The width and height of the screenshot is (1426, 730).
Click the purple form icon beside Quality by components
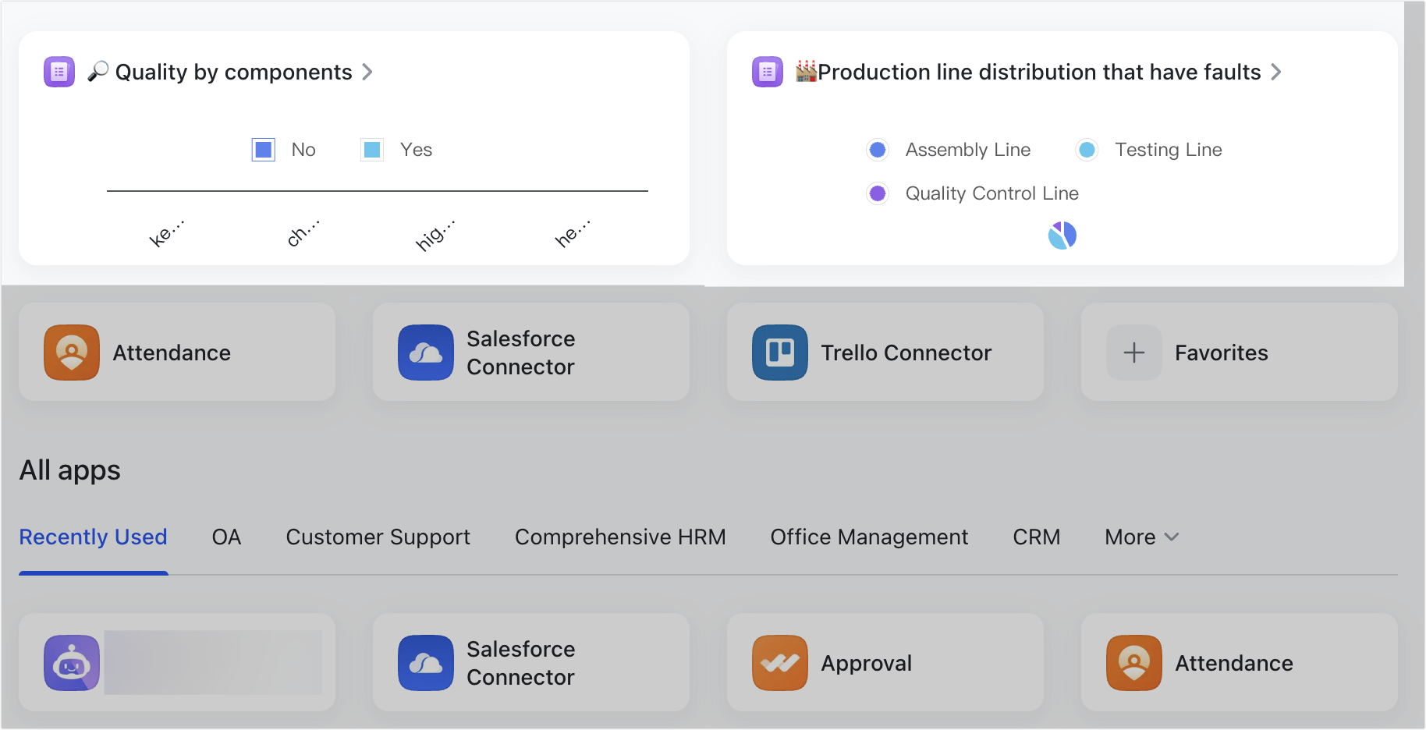click(59, 72)
